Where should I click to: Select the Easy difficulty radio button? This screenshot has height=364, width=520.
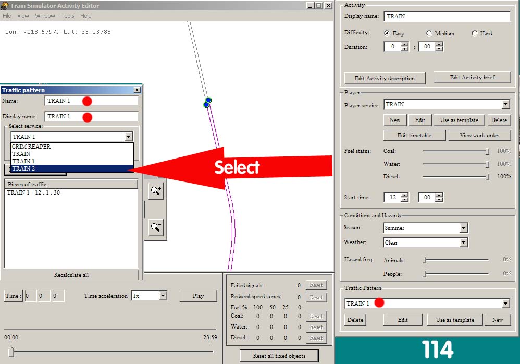tap(387, 33)
